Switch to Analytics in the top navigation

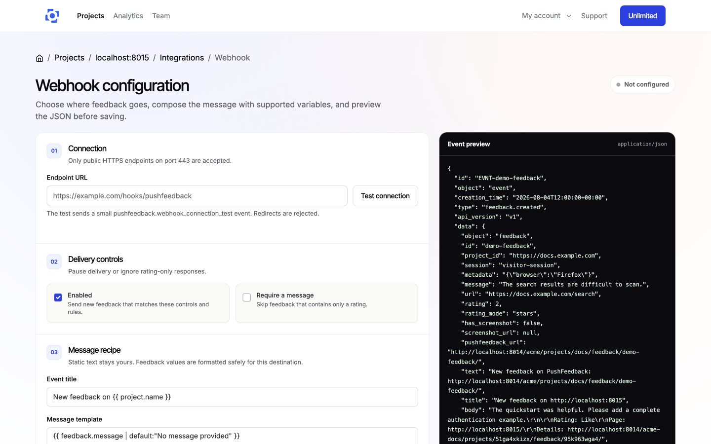coord(128,16)
